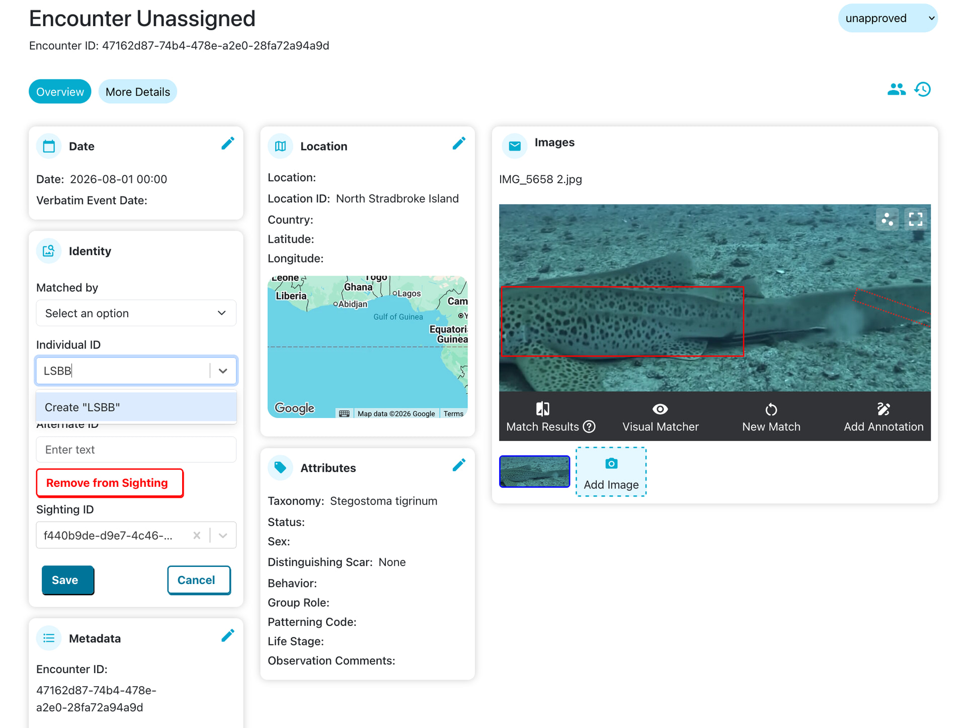The image size is (966, 728).
Task: Switch to the Overview tab
Action: pos(60,92)
